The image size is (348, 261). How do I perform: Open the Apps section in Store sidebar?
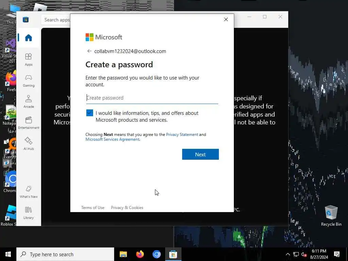(29, 59)
